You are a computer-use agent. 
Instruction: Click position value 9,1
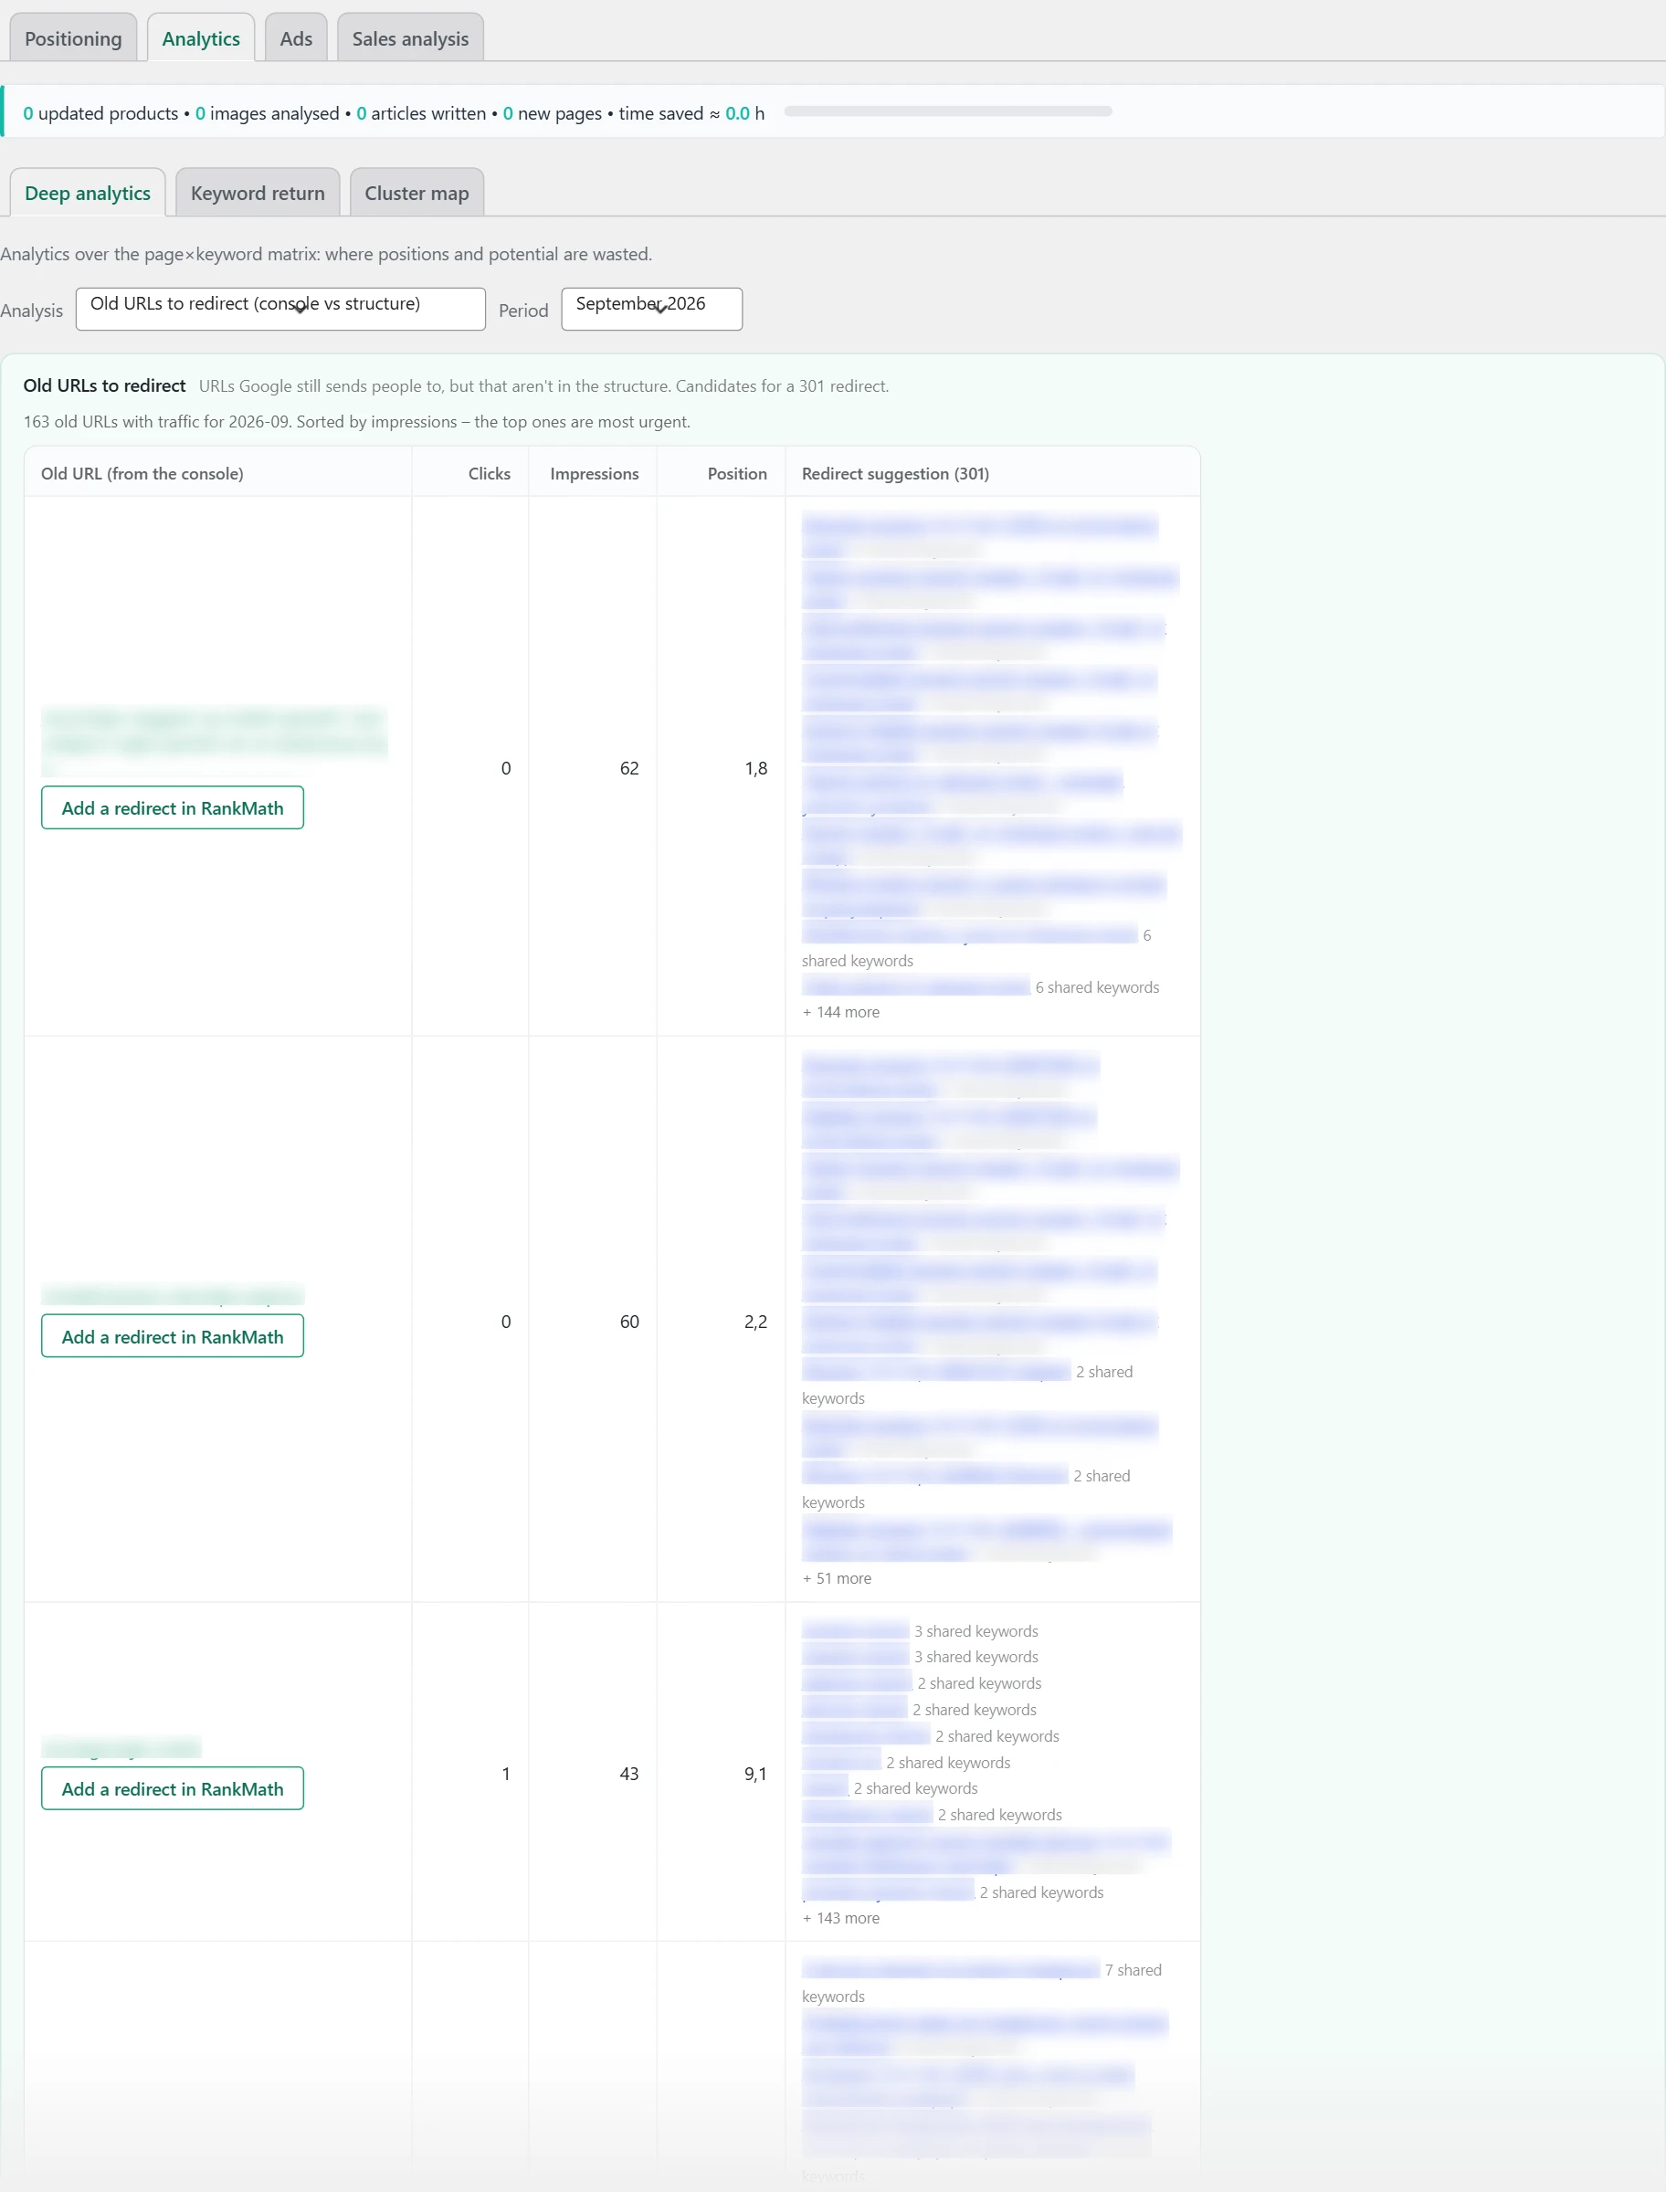pos(755,1773)
